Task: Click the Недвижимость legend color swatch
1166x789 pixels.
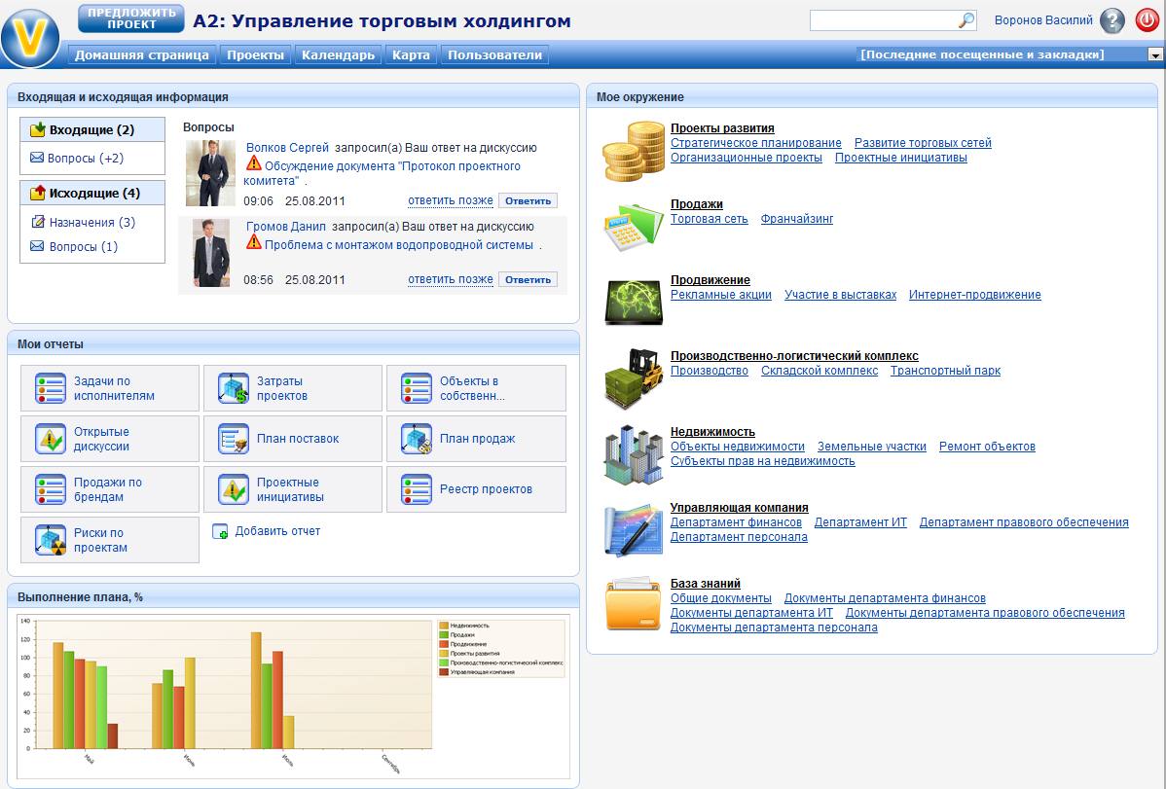Action: pyautogui.click(x=444, y=627)
